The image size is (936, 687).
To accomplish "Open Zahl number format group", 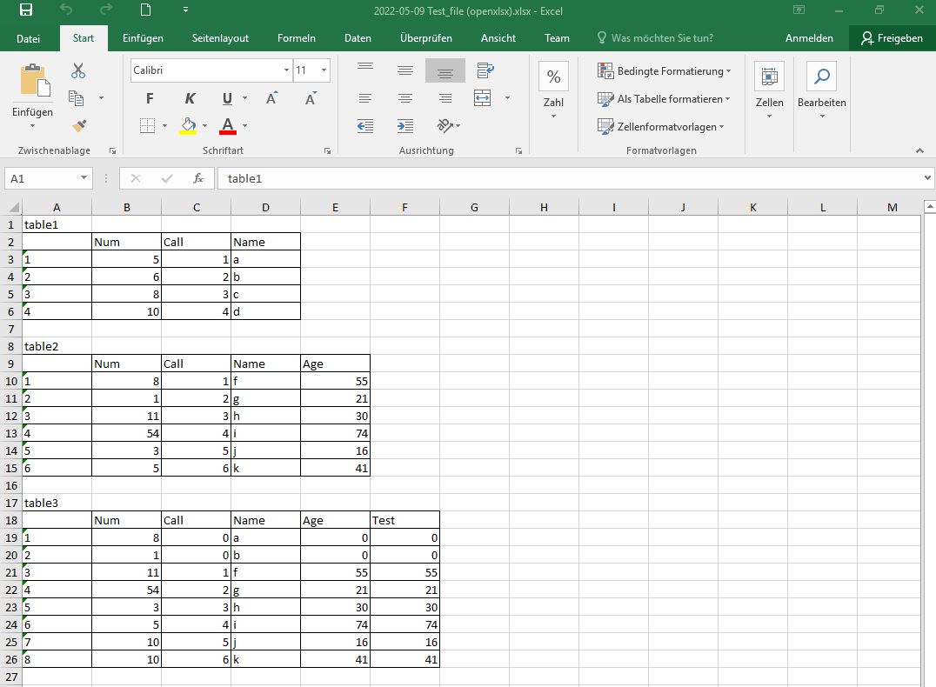I will (x=553, y=90).
